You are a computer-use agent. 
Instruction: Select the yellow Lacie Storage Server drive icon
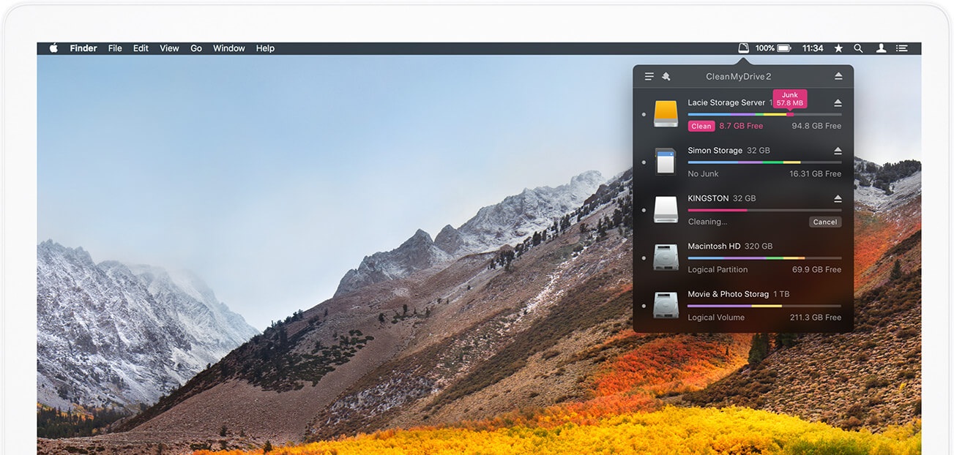(x=666, y=114)
